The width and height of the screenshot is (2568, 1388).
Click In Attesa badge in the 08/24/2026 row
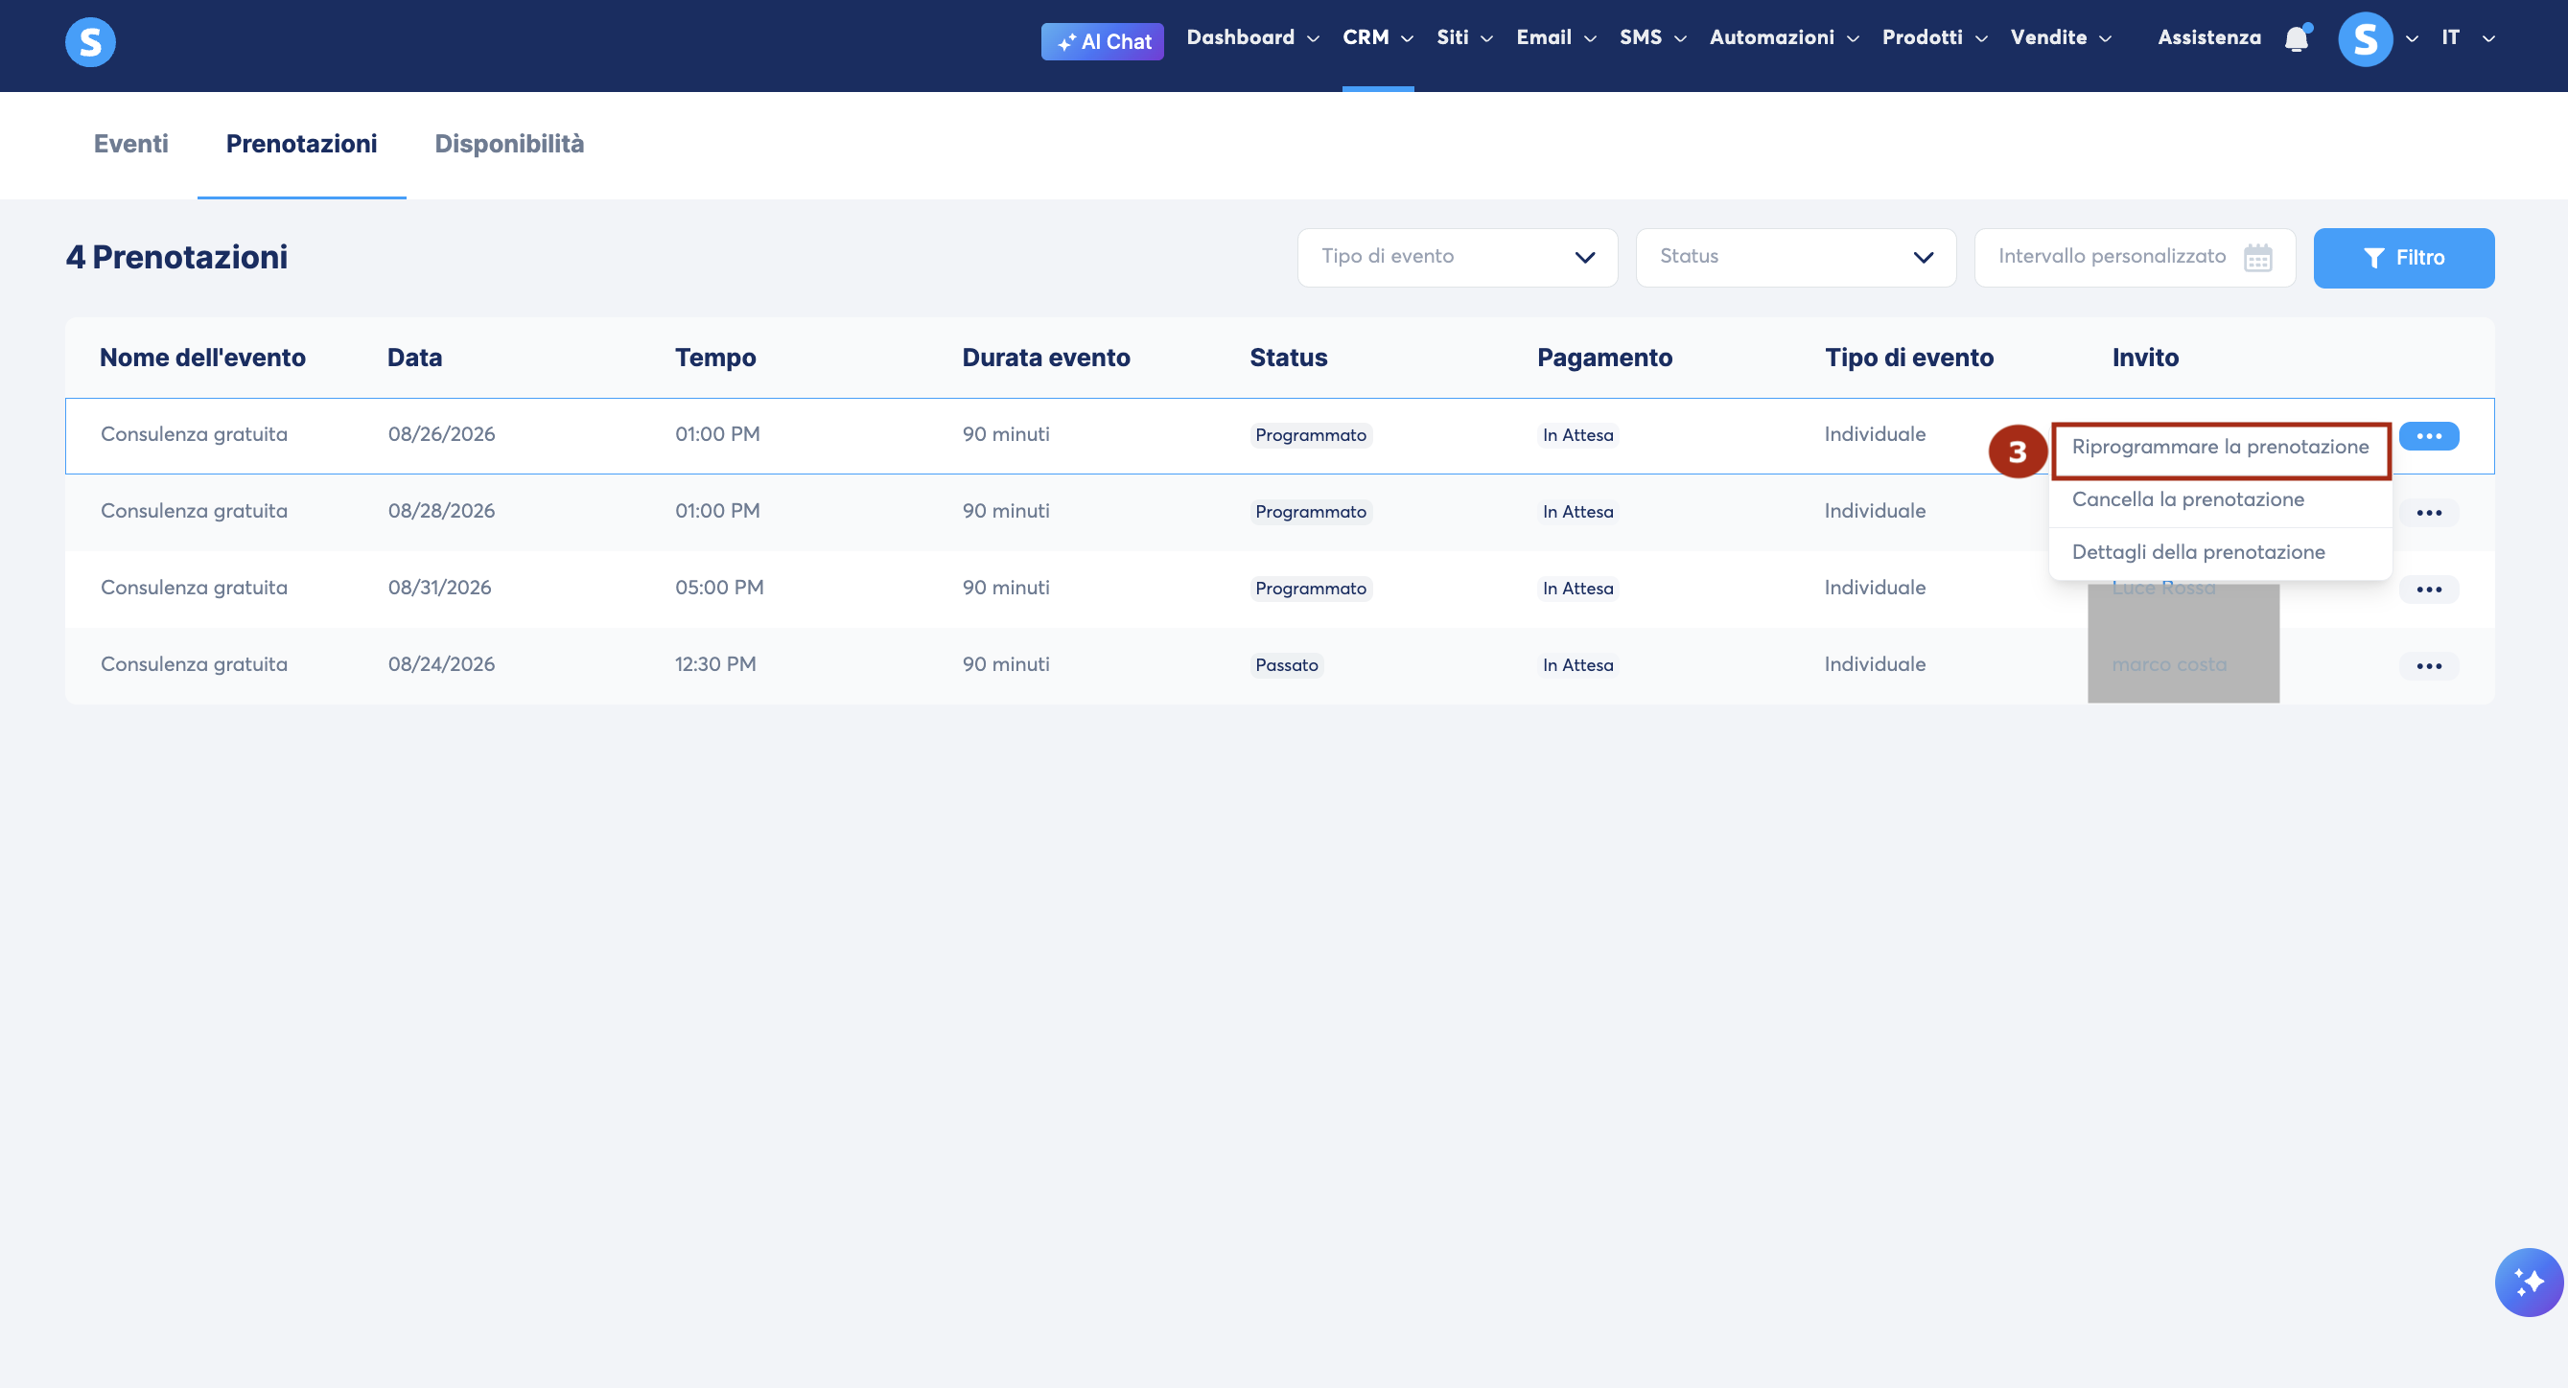click(x=1577, y=665)
